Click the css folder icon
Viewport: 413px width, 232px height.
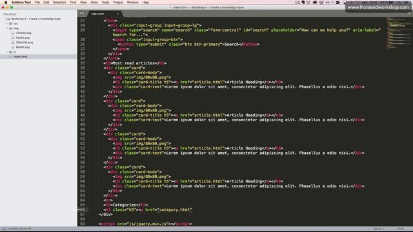coord(11,24)
